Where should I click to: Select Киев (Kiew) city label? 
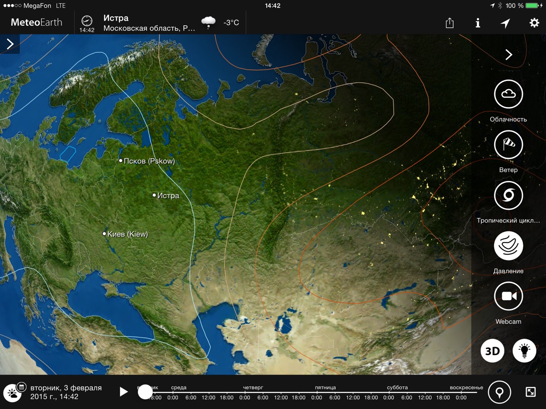click(x=127, y=234)
